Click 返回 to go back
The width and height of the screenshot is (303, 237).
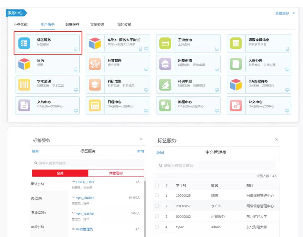[x=160, y=152]
